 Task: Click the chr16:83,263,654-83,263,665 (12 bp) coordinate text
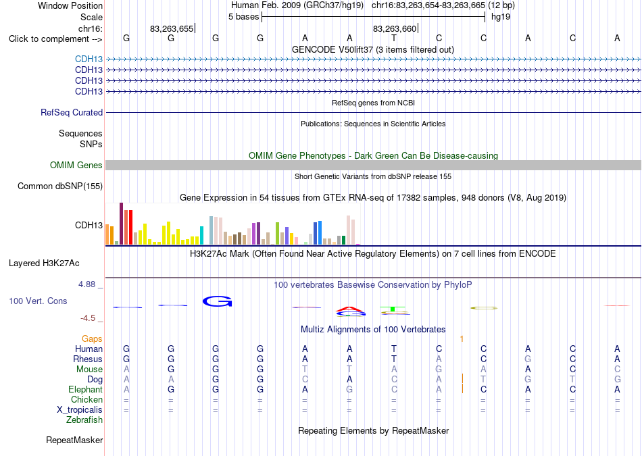click(x=443, y=5)
